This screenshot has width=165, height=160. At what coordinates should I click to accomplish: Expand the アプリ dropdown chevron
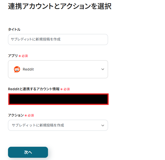click(x=102, y=69)
